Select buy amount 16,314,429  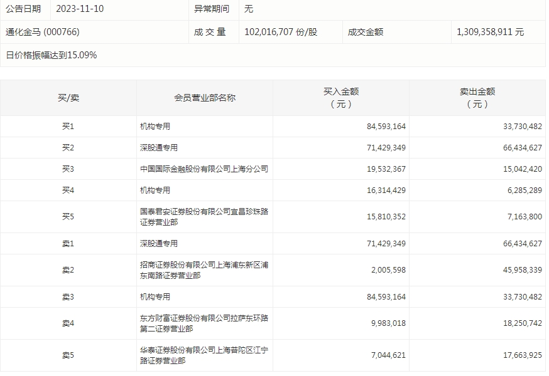386,190
